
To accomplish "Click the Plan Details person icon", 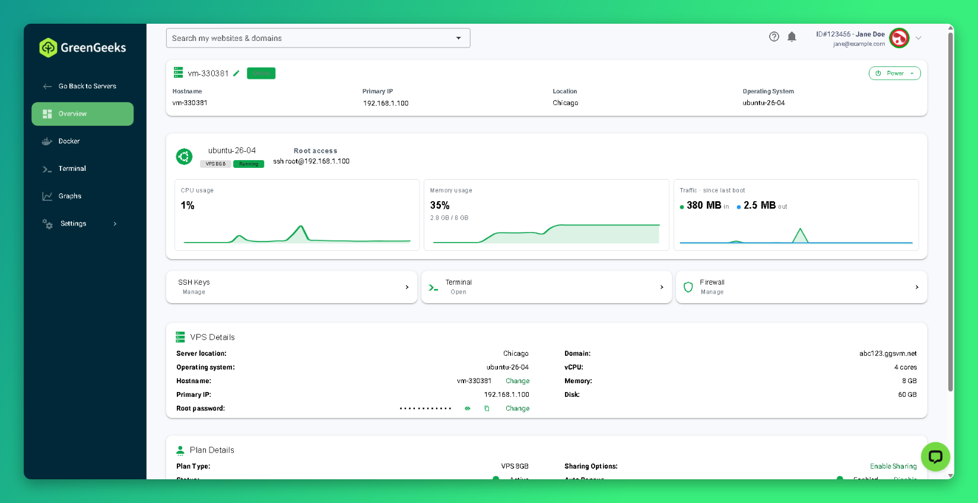I will point(180,450).
